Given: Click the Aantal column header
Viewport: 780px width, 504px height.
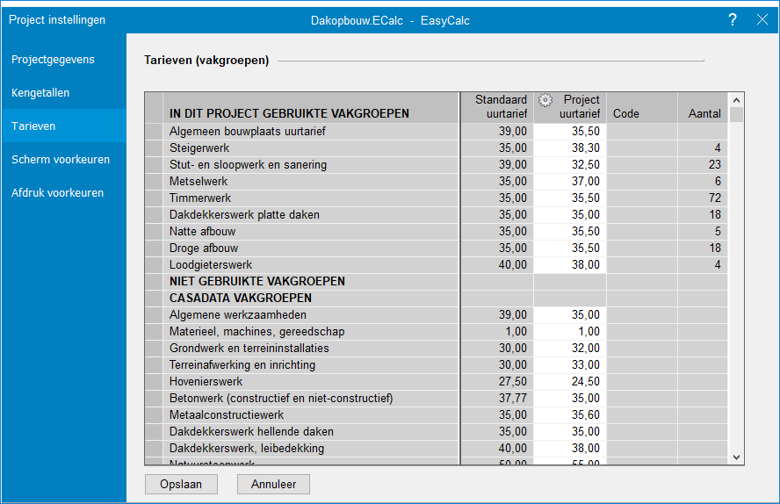Looking at the screenshot, I should 704,114.
